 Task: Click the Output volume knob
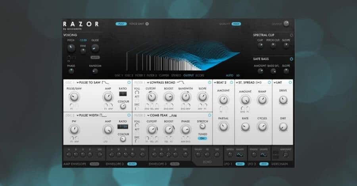pos(286,24)
